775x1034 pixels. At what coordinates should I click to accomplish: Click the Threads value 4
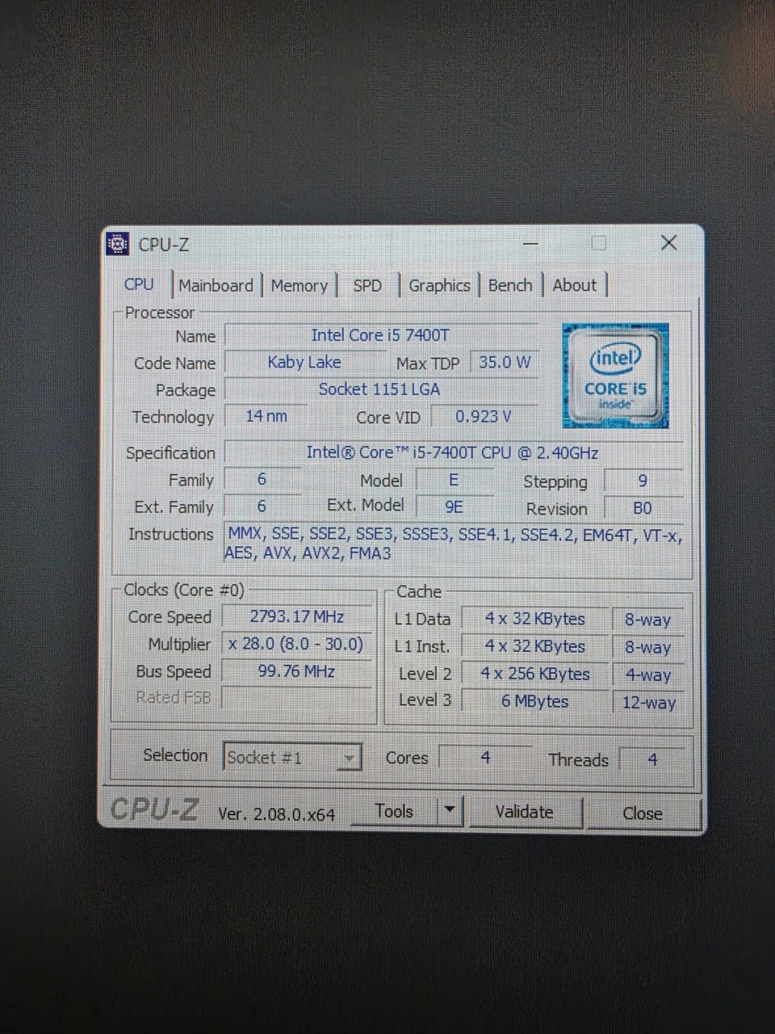coord(652,759)
